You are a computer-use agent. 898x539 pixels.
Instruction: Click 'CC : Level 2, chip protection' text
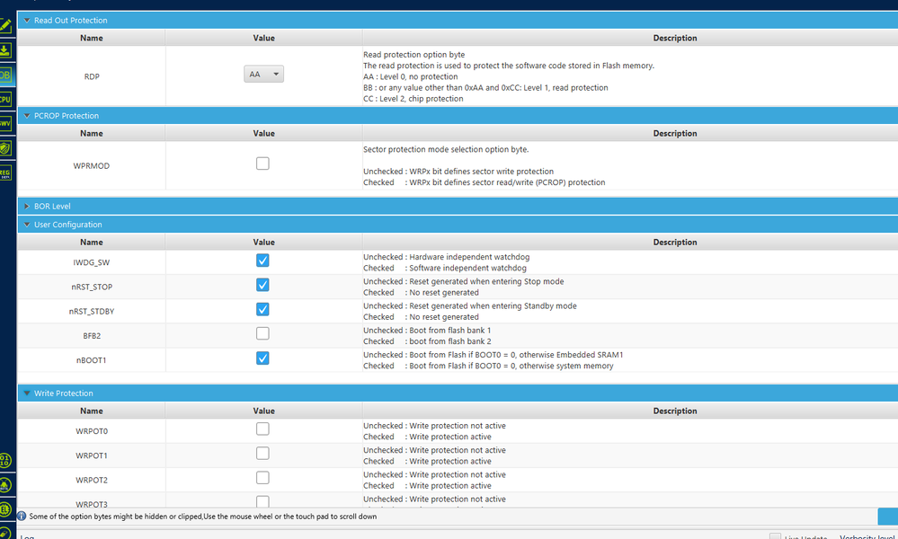point(413,99)
